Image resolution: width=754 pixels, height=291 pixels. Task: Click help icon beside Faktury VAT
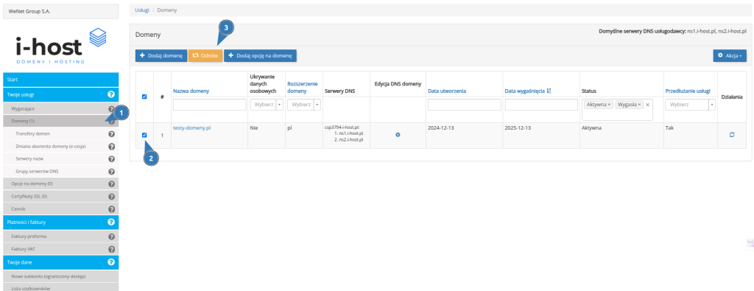pos(111,249)
